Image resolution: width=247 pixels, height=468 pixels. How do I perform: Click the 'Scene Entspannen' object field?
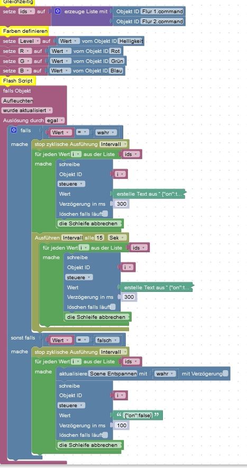(113, 374)
